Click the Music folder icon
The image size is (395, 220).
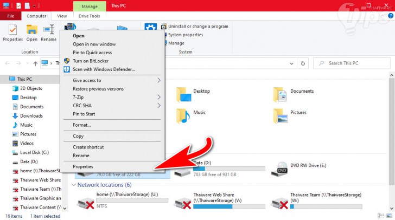pyautogui.click(x=183, y=116)
